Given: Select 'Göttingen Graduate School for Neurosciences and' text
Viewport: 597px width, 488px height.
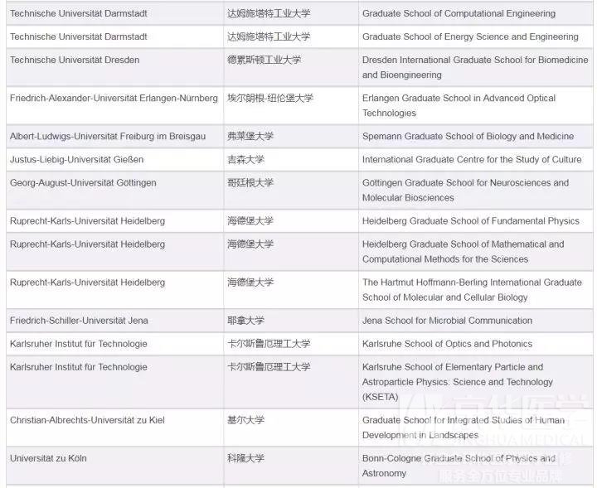Looking at the screenshot, I should coord(465,182).
